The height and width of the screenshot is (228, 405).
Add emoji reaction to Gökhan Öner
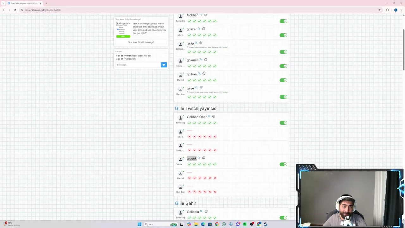point(214,117)
